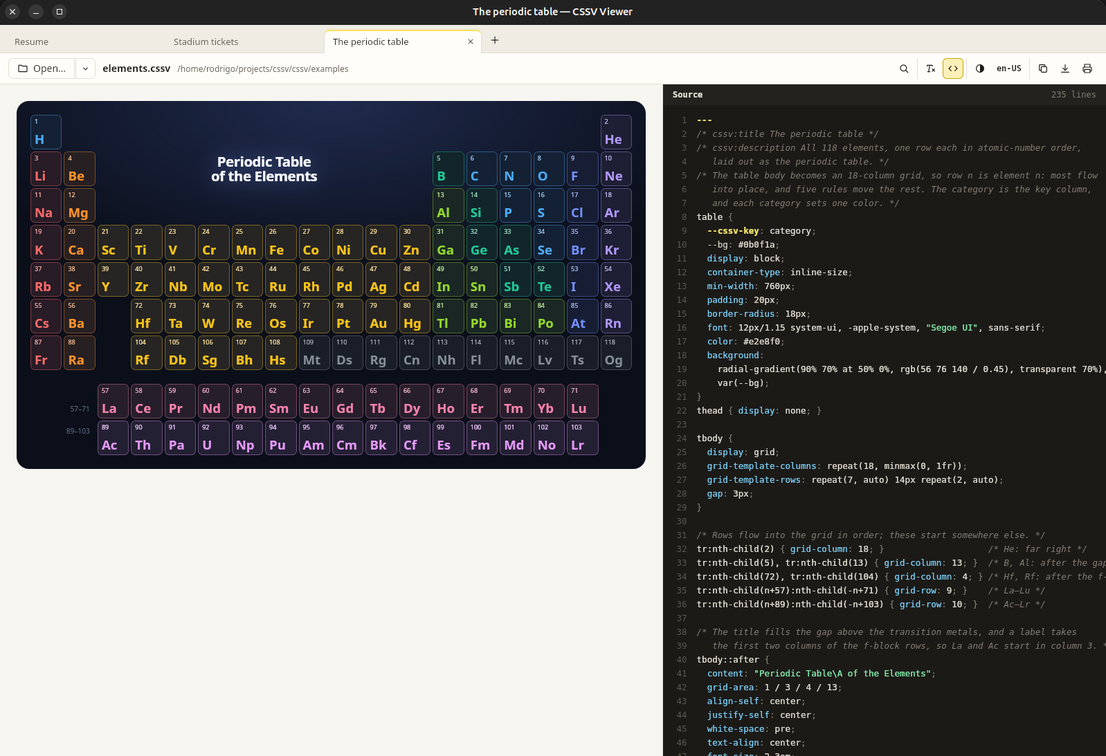Select the Carbon C element cell

[x=482, y=169]
